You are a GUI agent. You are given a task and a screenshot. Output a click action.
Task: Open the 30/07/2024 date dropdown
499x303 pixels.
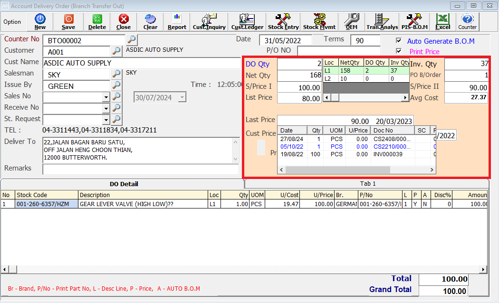(182, 97)
